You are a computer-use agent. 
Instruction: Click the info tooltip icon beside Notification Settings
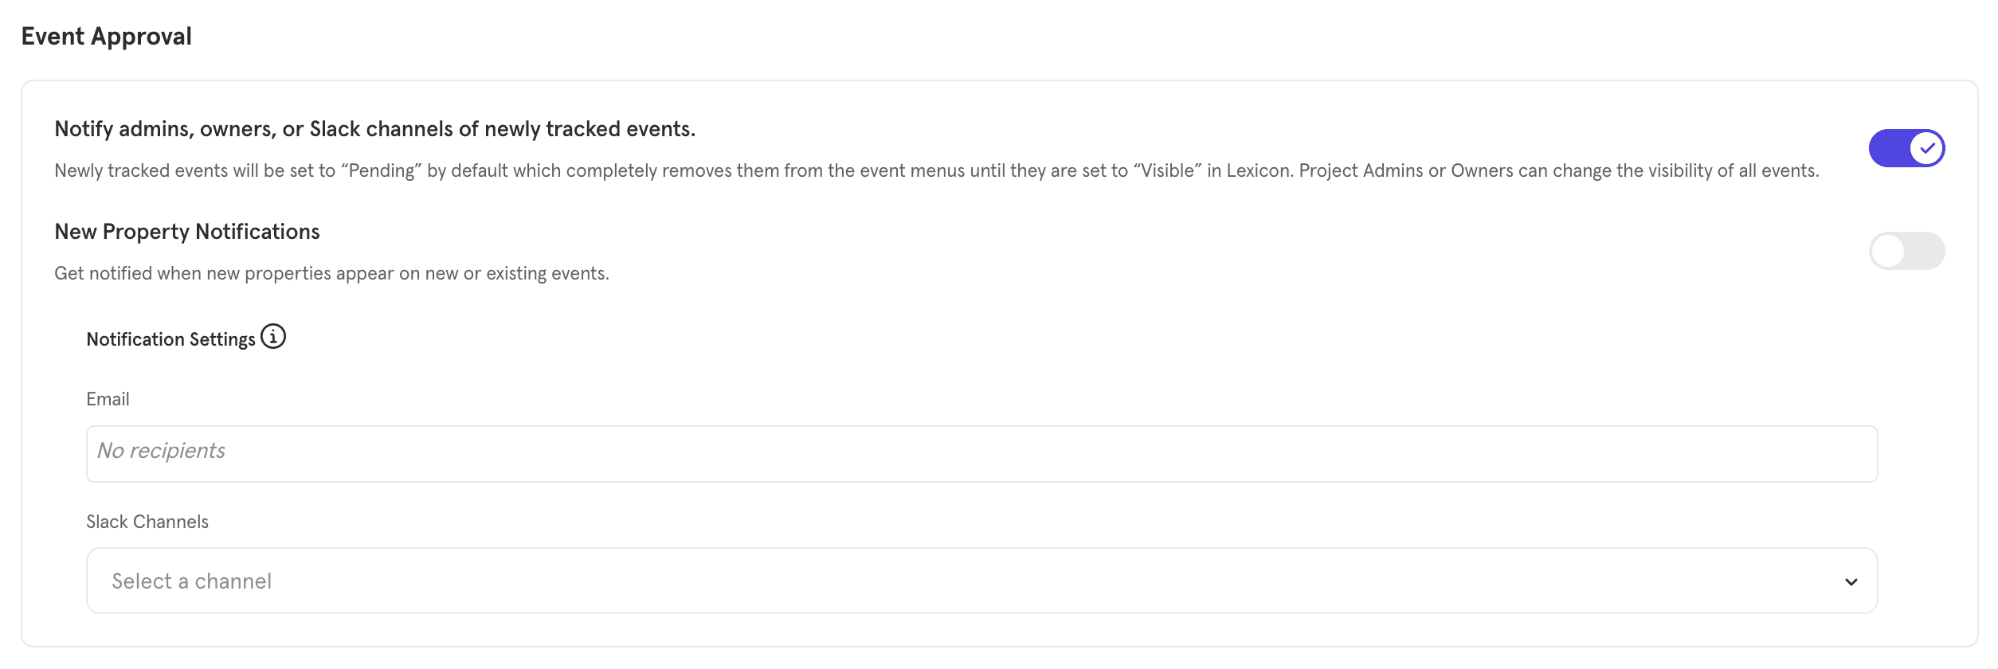click(x=274, y=338)
